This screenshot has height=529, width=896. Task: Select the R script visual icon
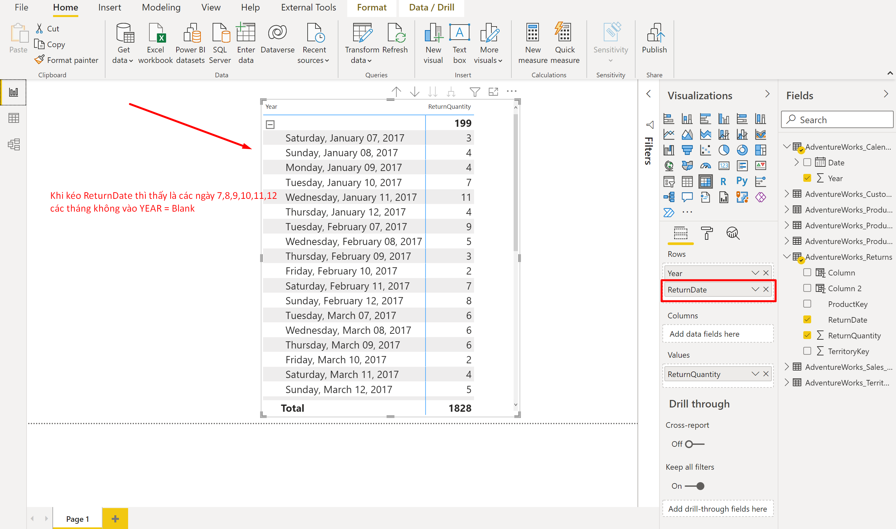723,181
